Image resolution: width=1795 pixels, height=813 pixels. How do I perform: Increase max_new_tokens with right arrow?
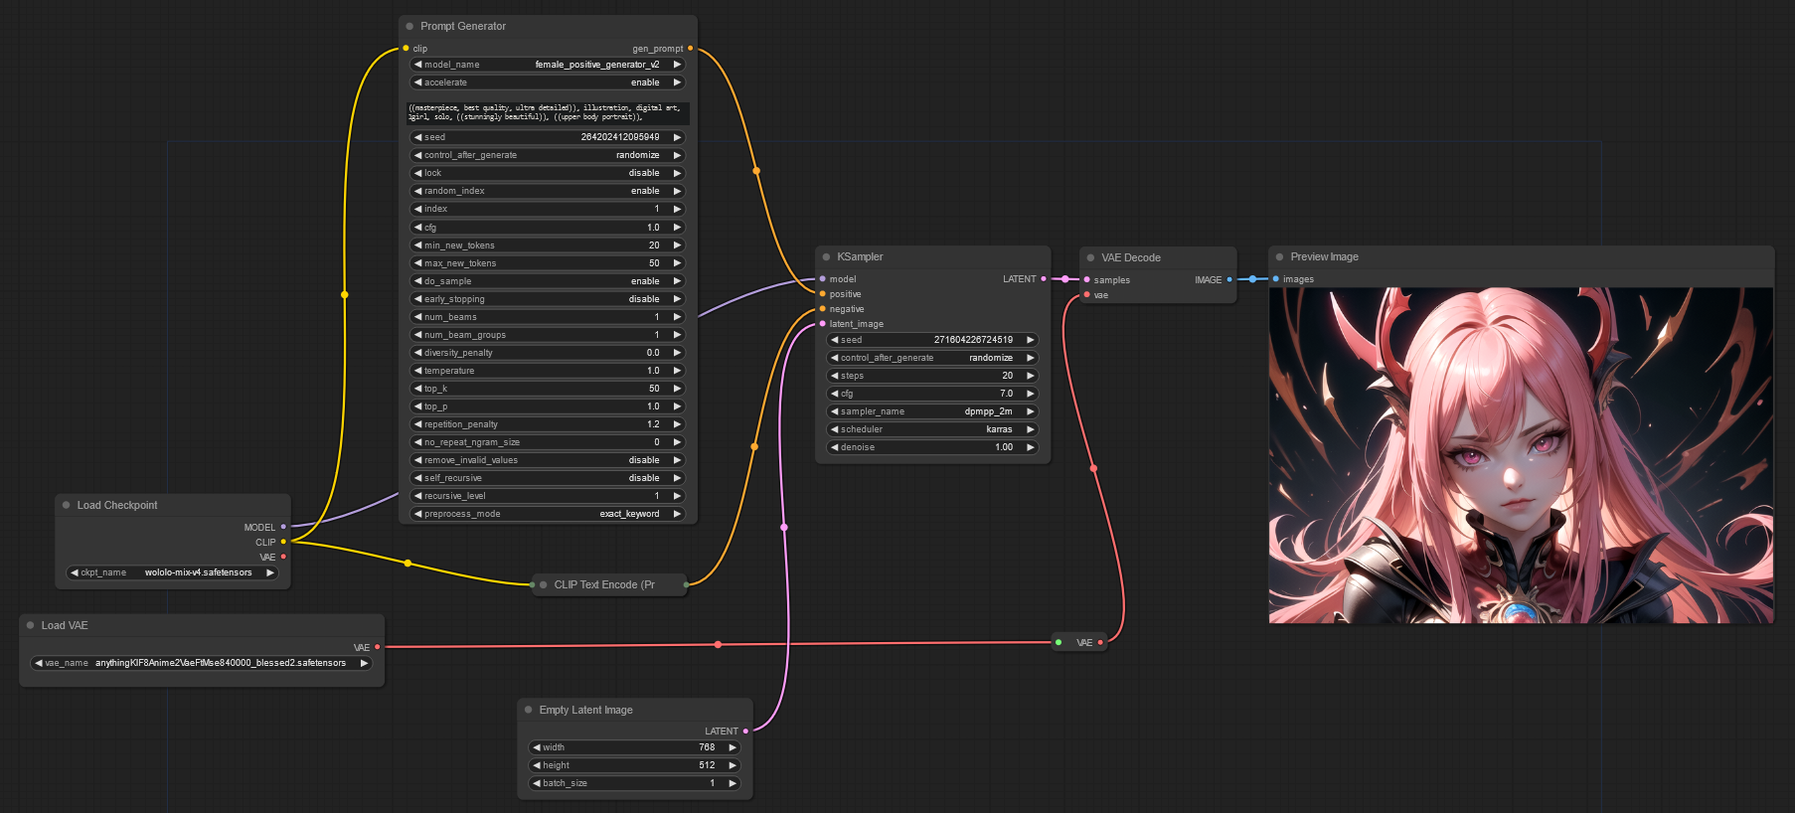pyautogui.click(x=677, y=263)
